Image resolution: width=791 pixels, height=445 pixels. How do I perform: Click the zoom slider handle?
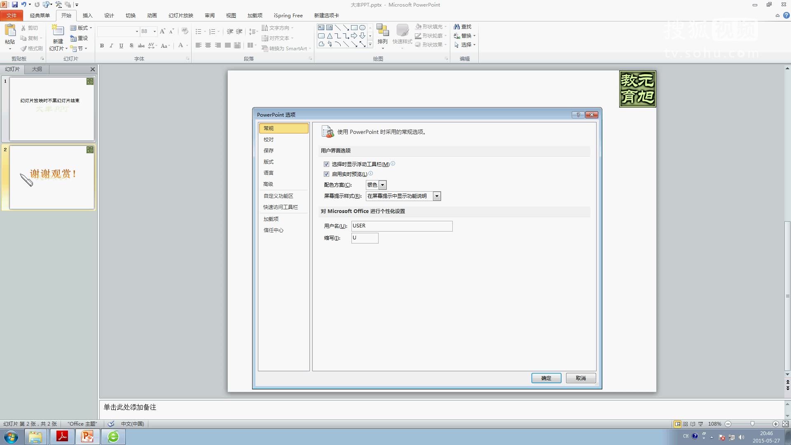752,424
